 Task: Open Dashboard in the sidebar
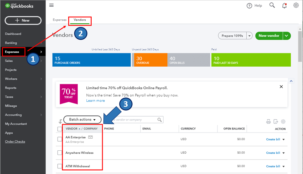13,34
